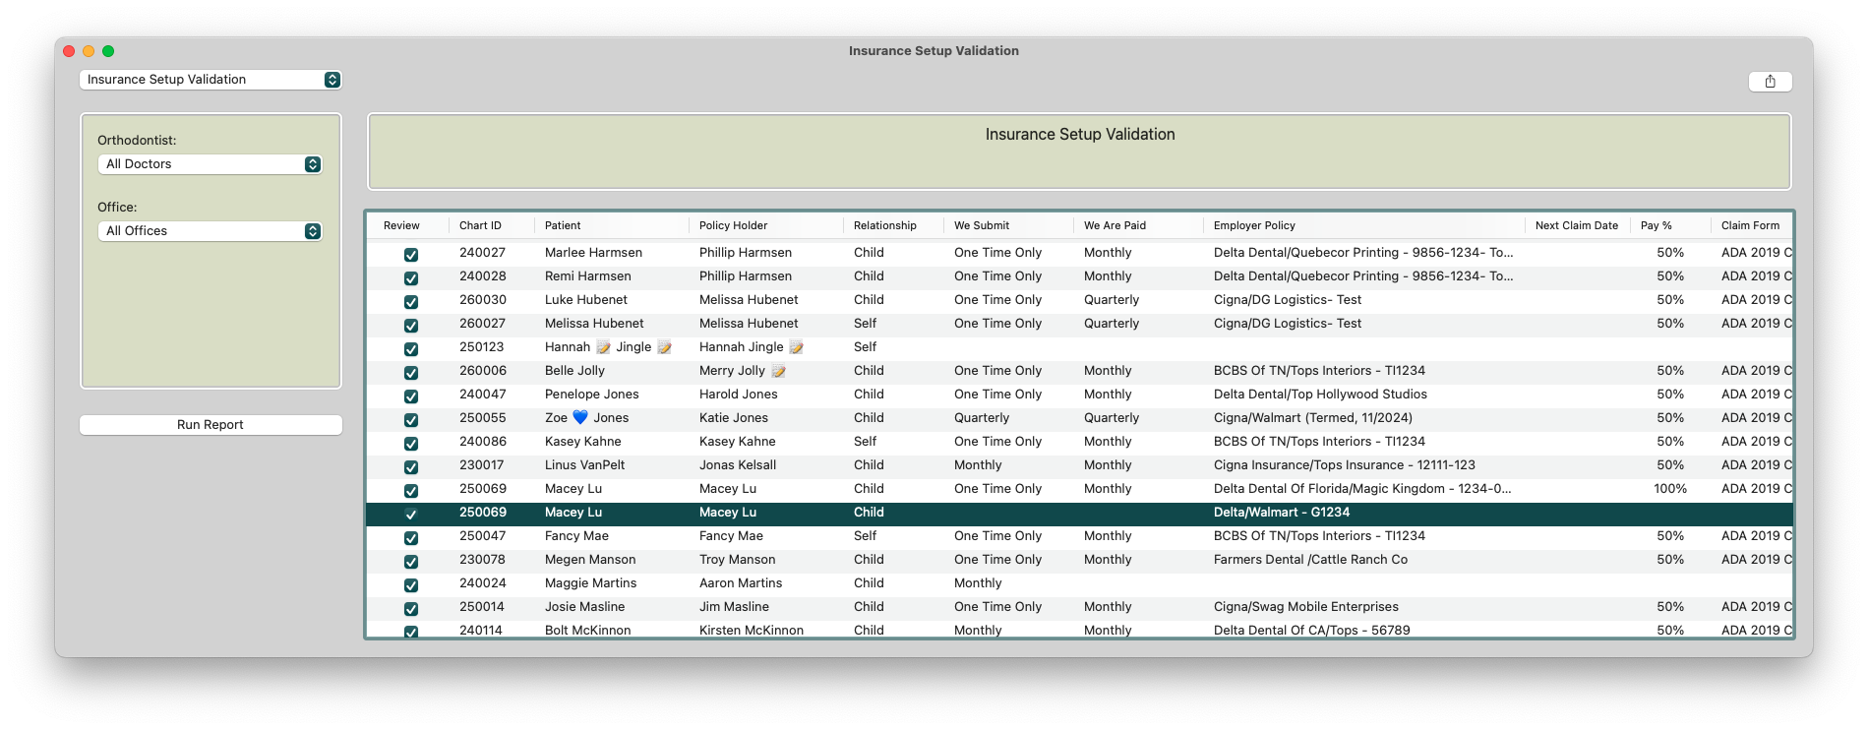Click the share icon button
The width and height of the screenshot is (1868, 730).
(x=1770, y=82)
